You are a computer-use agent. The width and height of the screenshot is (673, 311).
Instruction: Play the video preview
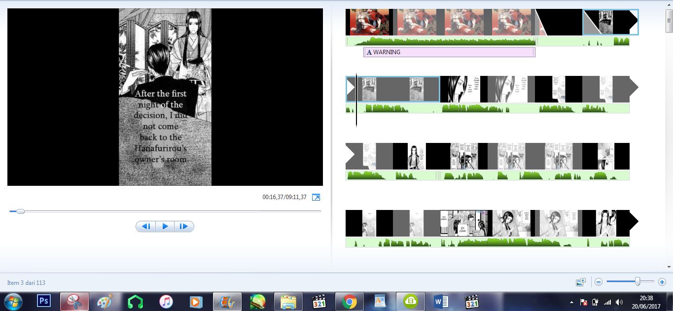165,226
